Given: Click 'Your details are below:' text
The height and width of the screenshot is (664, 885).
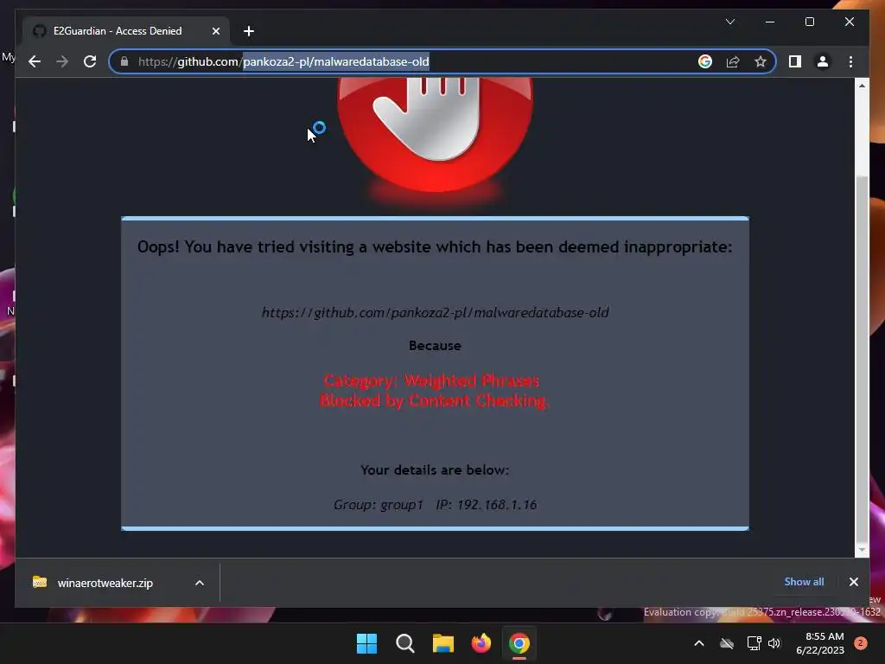Looking at the screenshot, I should click(x=435, y=469).
